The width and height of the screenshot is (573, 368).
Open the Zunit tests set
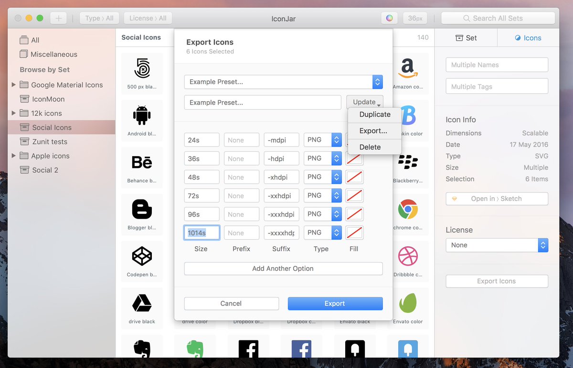pos(50,142)
